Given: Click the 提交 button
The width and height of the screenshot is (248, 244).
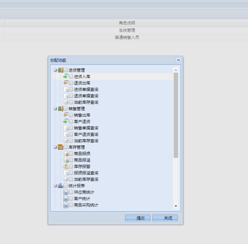Looking at the screenshot, I should click(x=138, y=218).
